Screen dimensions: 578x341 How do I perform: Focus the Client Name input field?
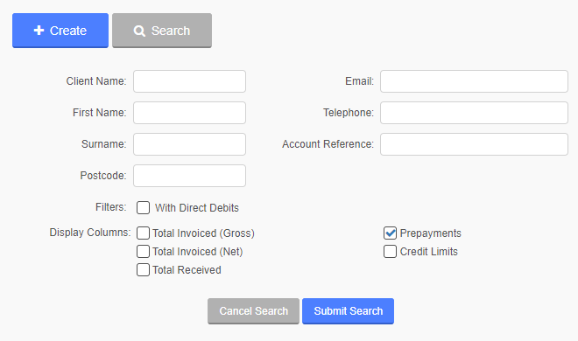click(189, 81)
